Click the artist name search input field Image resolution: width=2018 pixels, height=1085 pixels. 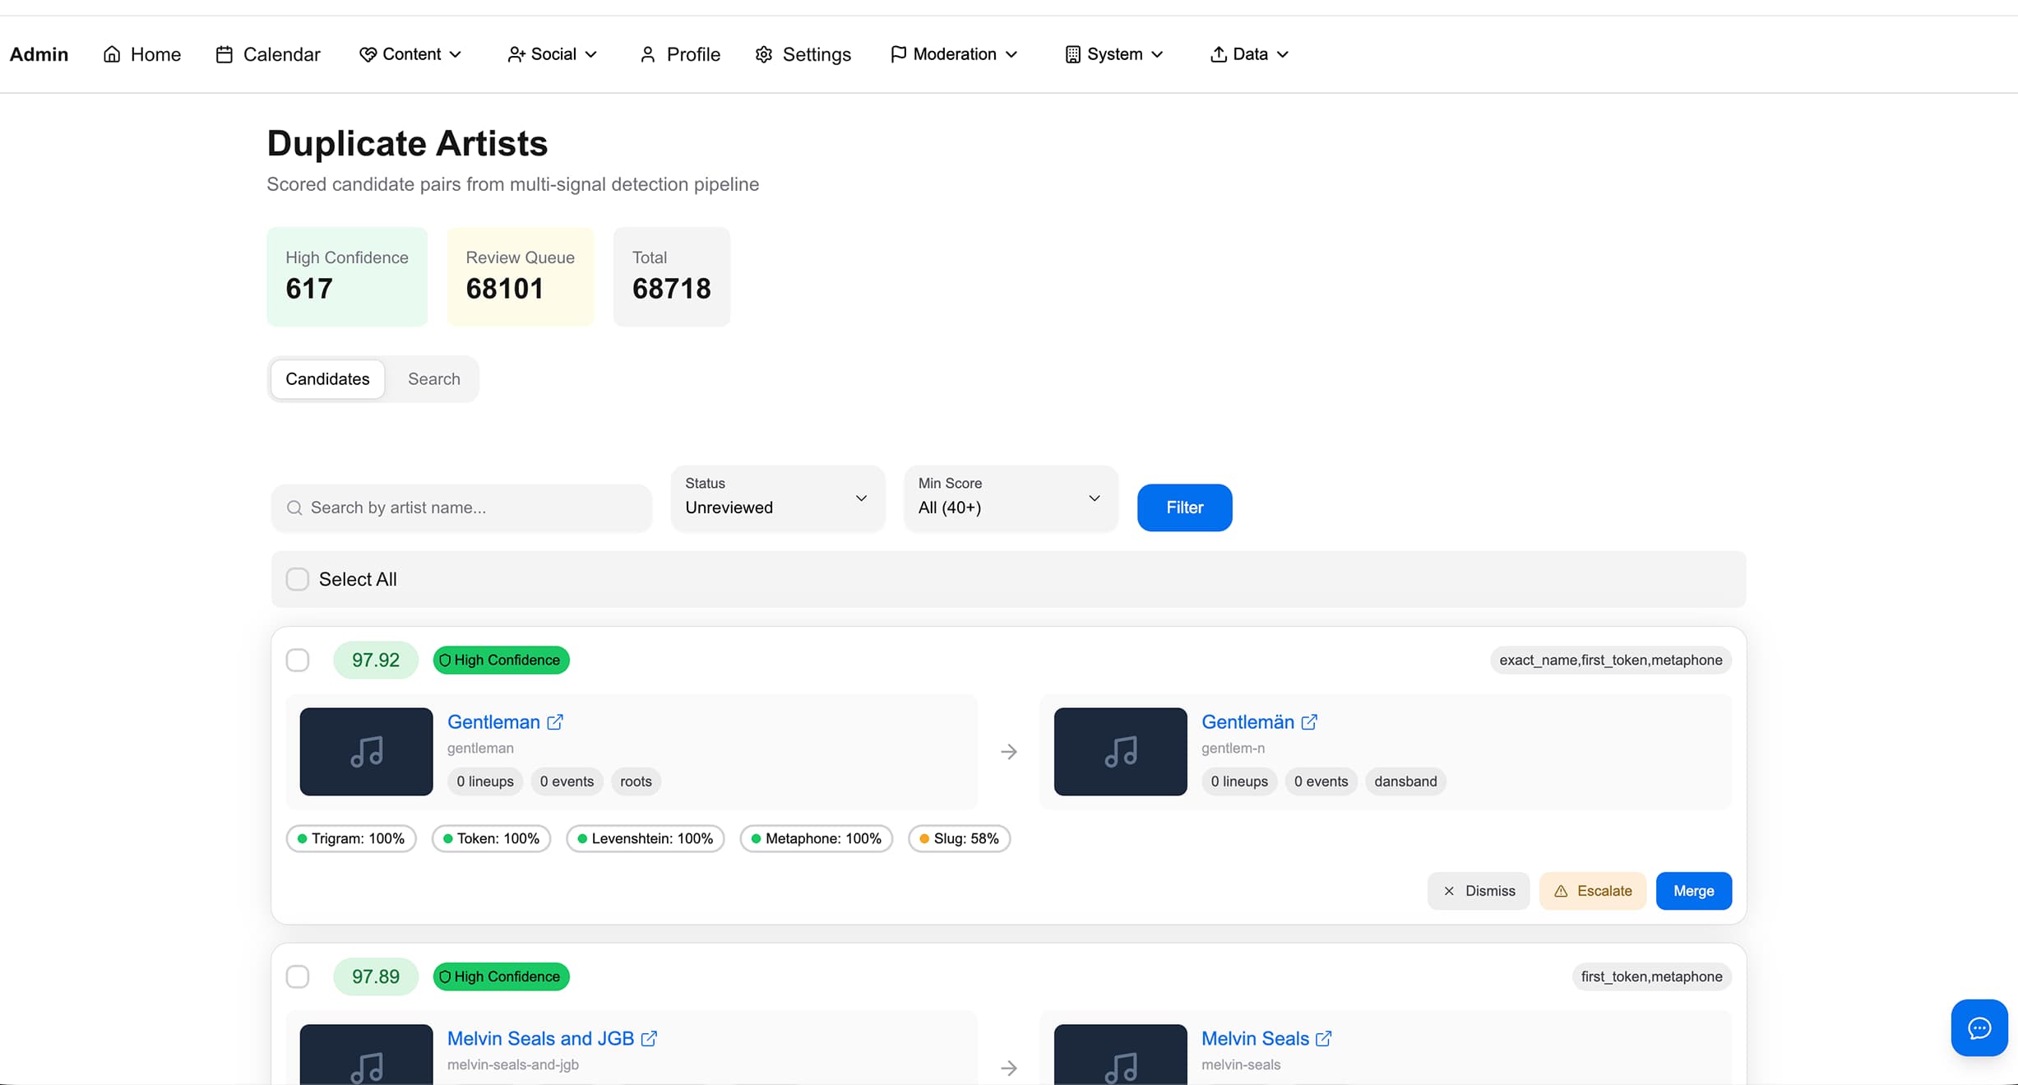461,508
